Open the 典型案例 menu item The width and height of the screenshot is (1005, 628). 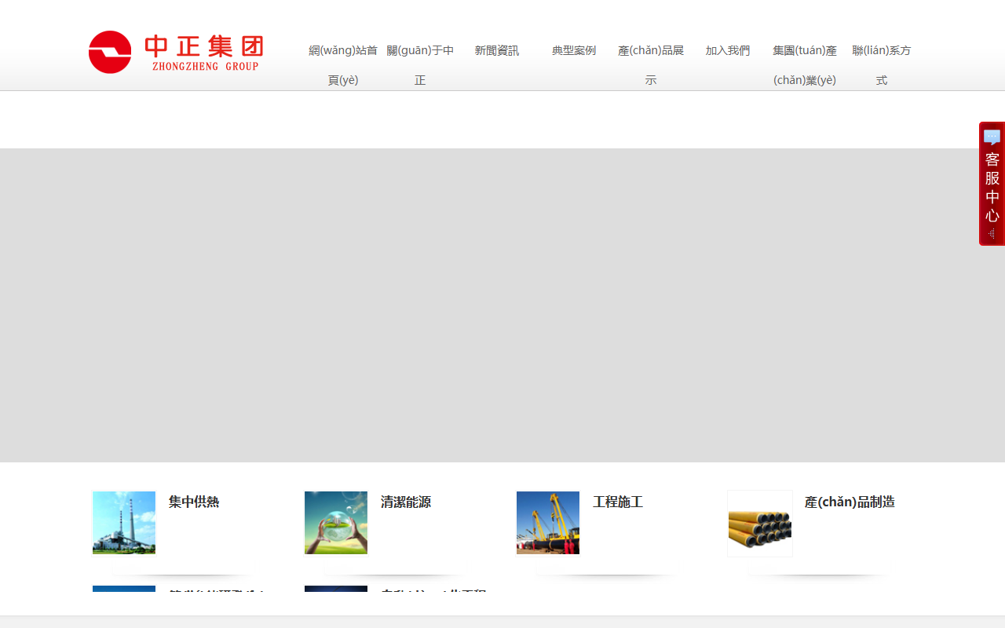point(574,51)
